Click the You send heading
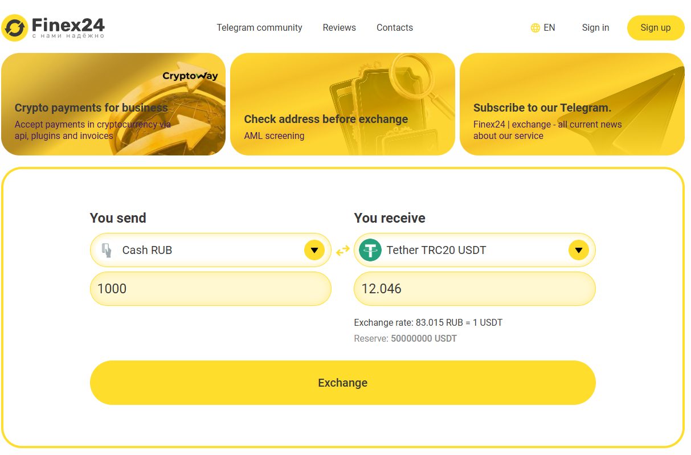This screenshot has width=691, height=455. [118, 218]
